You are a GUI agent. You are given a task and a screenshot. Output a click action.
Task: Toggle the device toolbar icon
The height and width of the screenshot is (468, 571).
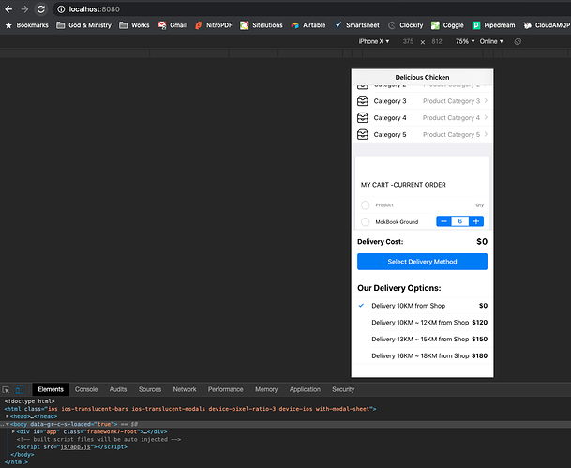[20, 390]
